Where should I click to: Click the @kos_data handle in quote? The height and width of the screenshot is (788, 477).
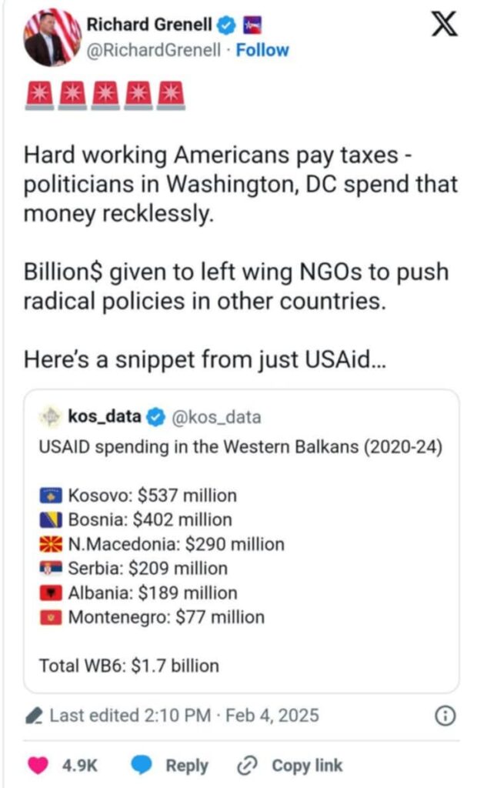coord(215,417)
